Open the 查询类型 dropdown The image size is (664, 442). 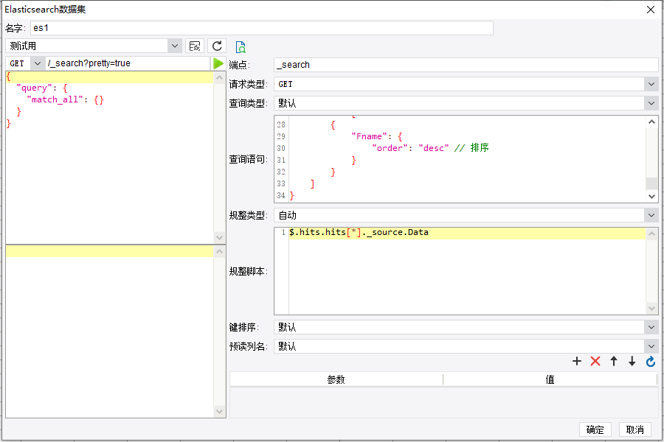(651, 103)
